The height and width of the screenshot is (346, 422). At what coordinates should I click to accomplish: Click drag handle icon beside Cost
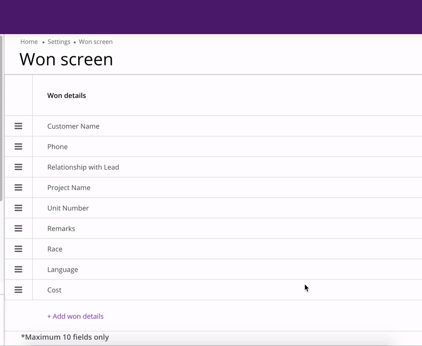[x=18, y=290]
